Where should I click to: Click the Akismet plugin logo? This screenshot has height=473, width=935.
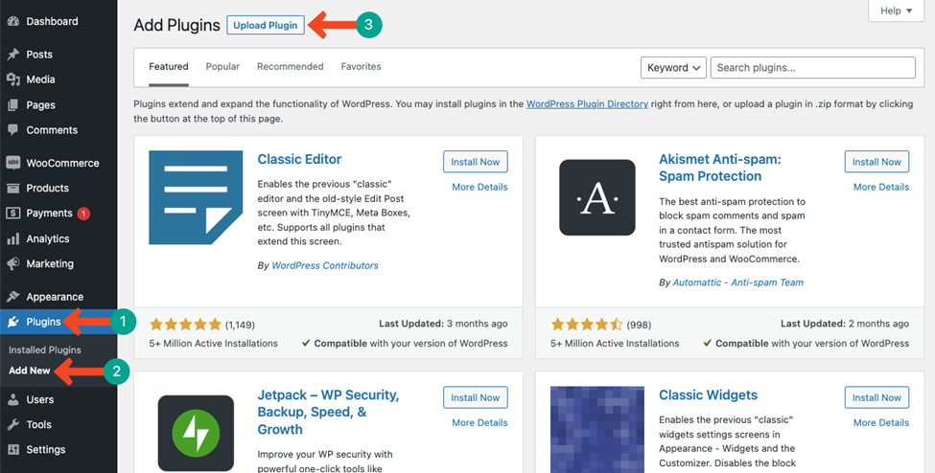pyautogui.click(x=597, y=198)
